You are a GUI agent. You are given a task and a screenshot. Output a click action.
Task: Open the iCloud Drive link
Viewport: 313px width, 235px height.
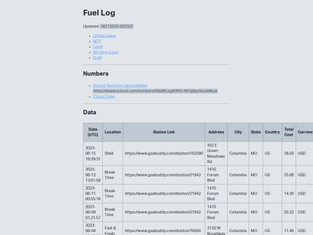(104, 96)
